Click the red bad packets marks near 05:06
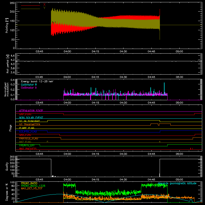Screen dimensions: 205x205 pos(192,149)
